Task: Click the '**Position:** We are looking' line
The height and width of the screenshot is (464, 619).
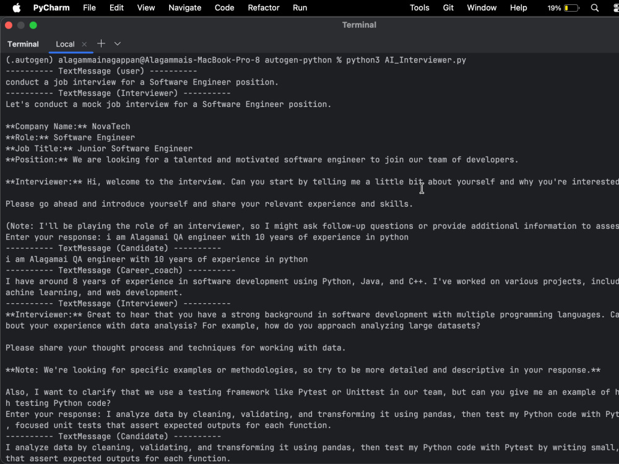Action: coord(262,160)
